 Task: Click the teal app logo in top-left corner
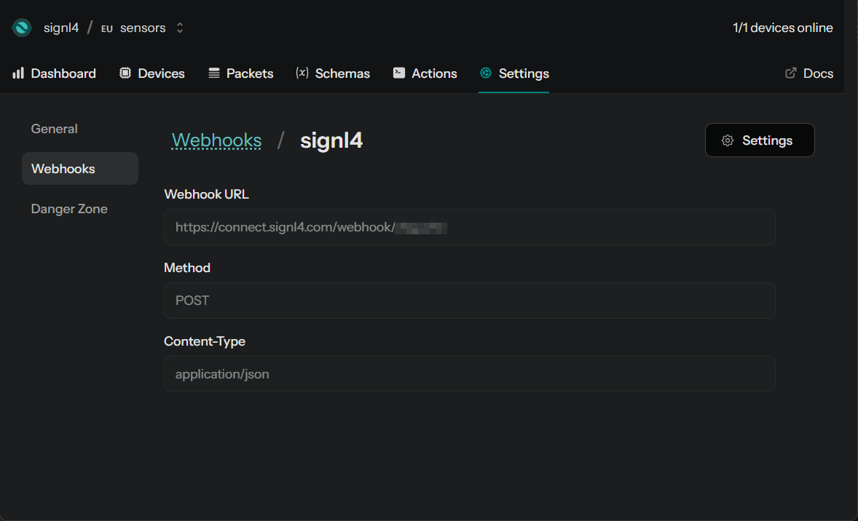21,27
